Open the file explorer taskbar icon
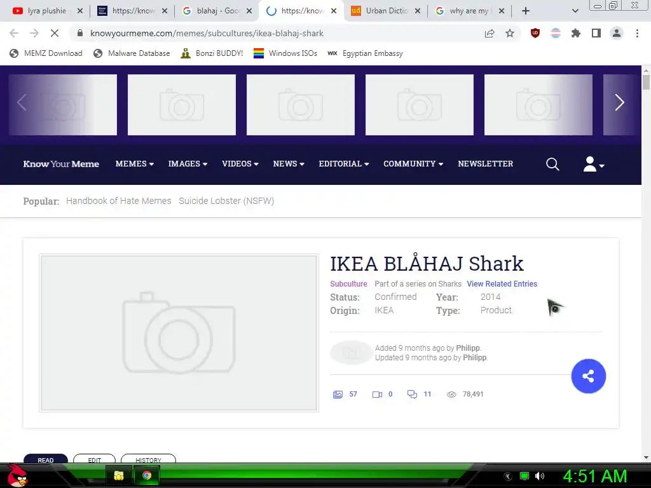The height and width of the screenshot is (488, 651). 119,475
